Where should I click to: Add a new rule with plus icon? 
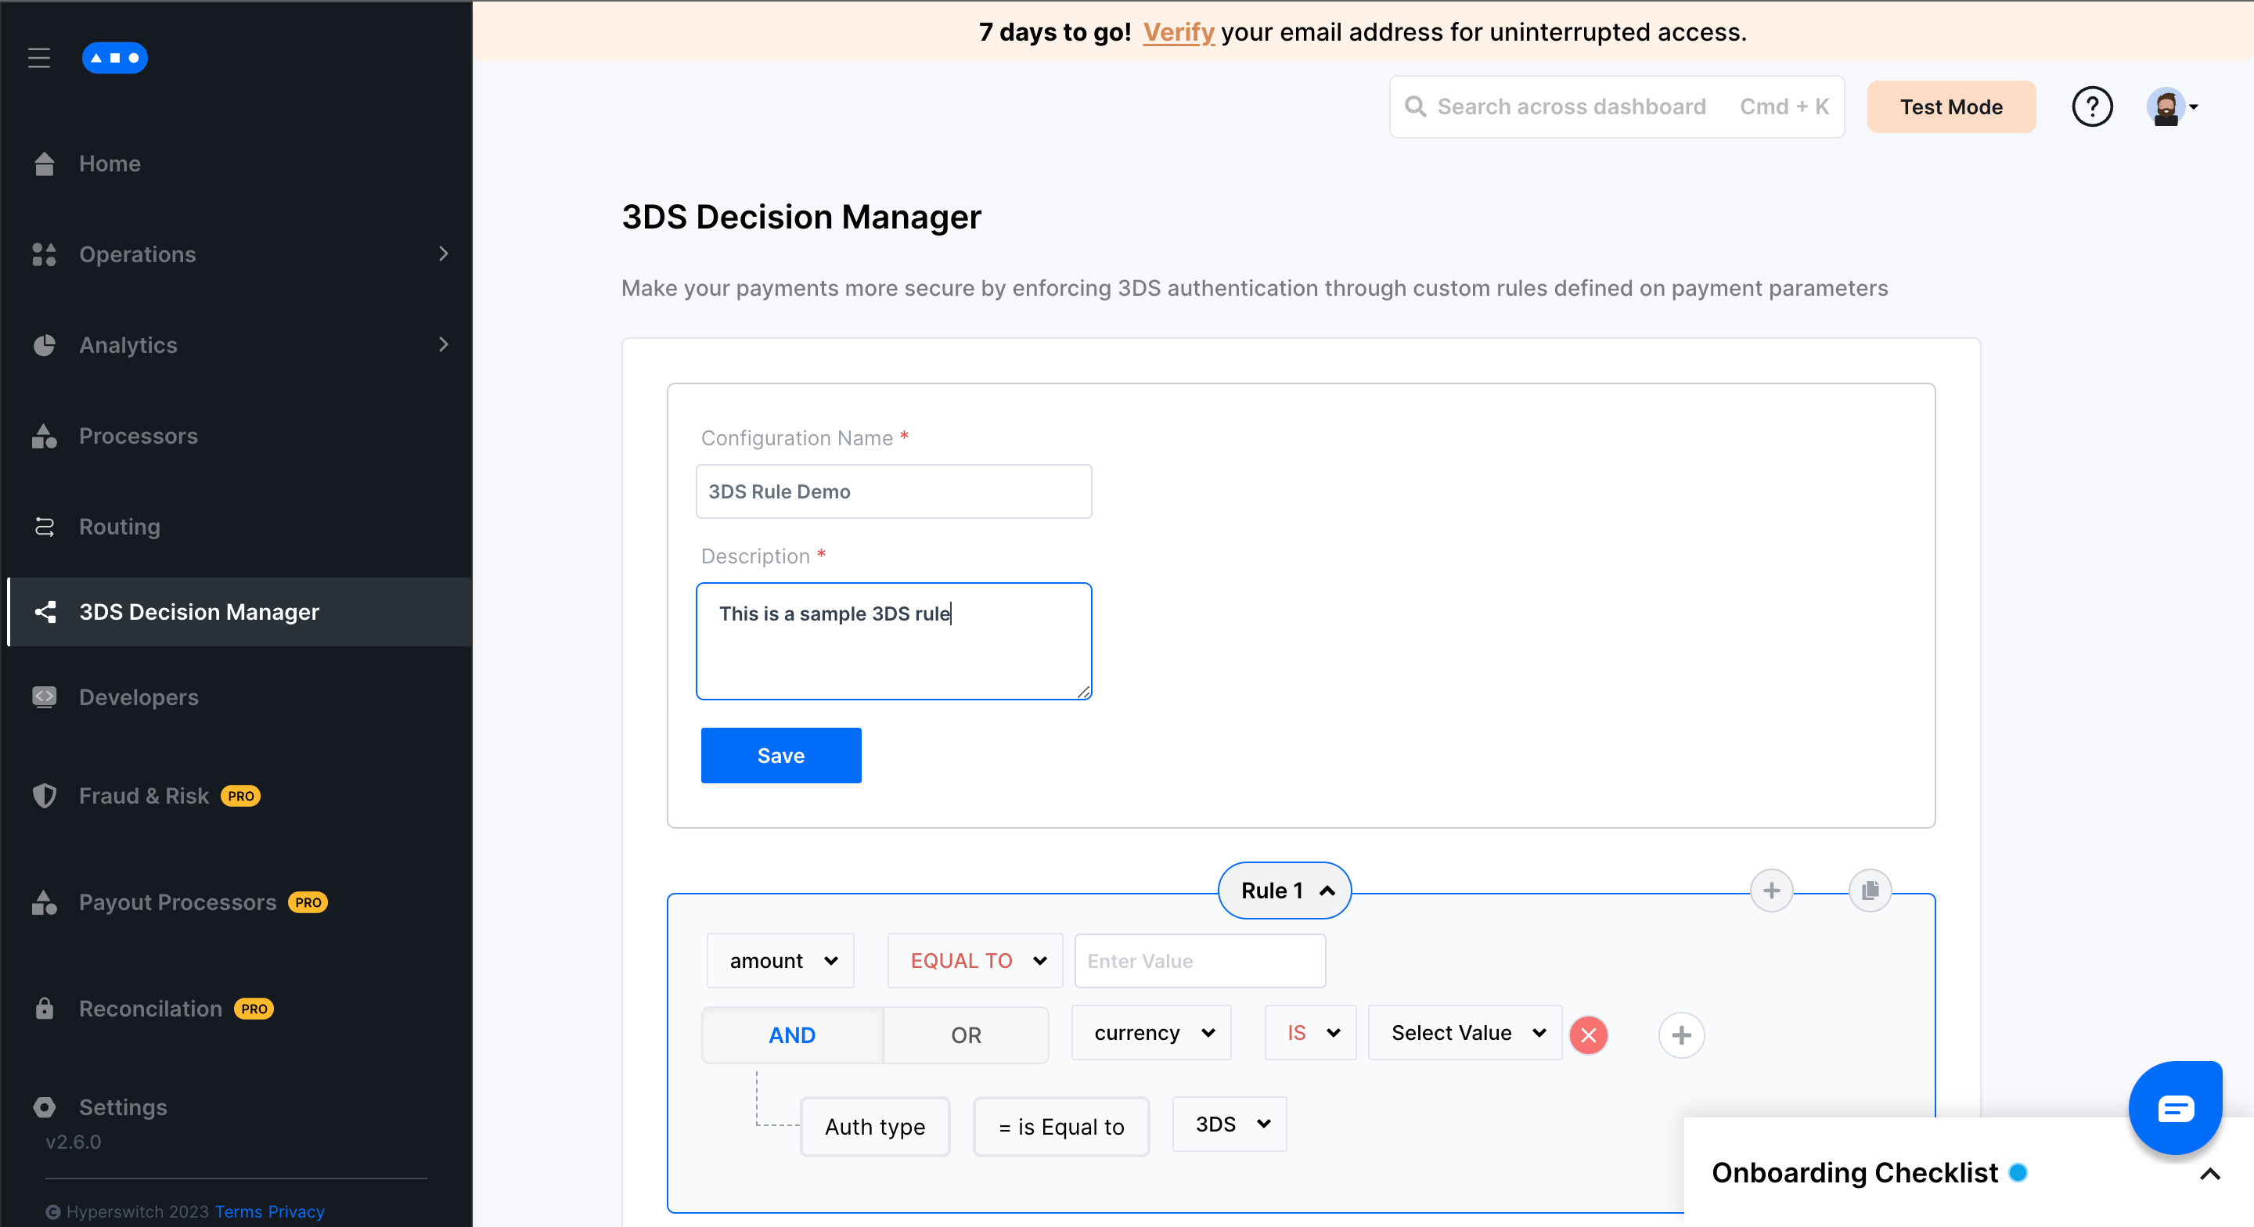[x=1771, y=890]
